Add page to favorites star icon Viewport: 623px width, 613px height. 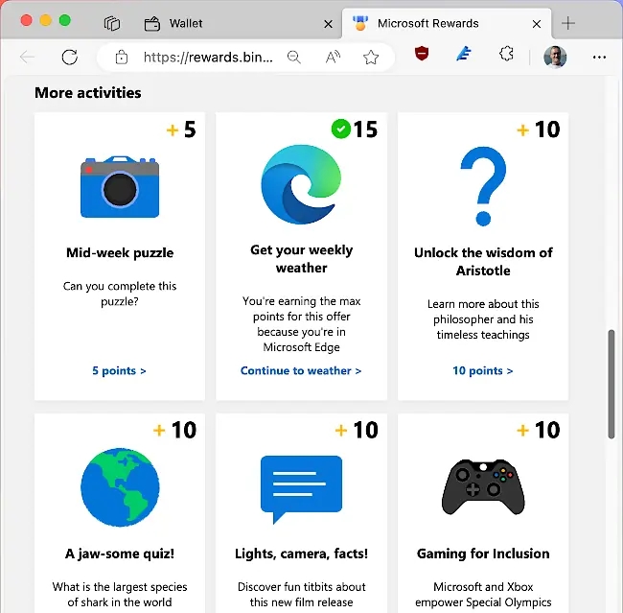point(371,58)
